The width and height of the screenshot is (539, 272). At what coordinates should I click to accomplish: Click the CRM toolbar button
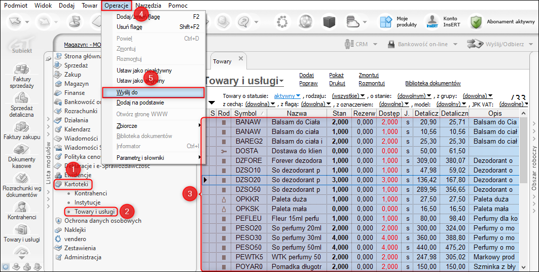[x=361, y=44]
